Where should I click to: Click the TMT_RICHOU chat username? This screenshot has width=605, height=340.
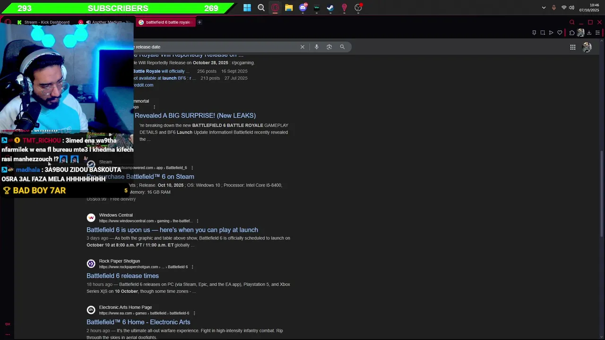point(42,140)
